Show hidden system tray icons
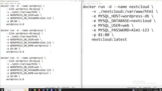 [146, 90]
